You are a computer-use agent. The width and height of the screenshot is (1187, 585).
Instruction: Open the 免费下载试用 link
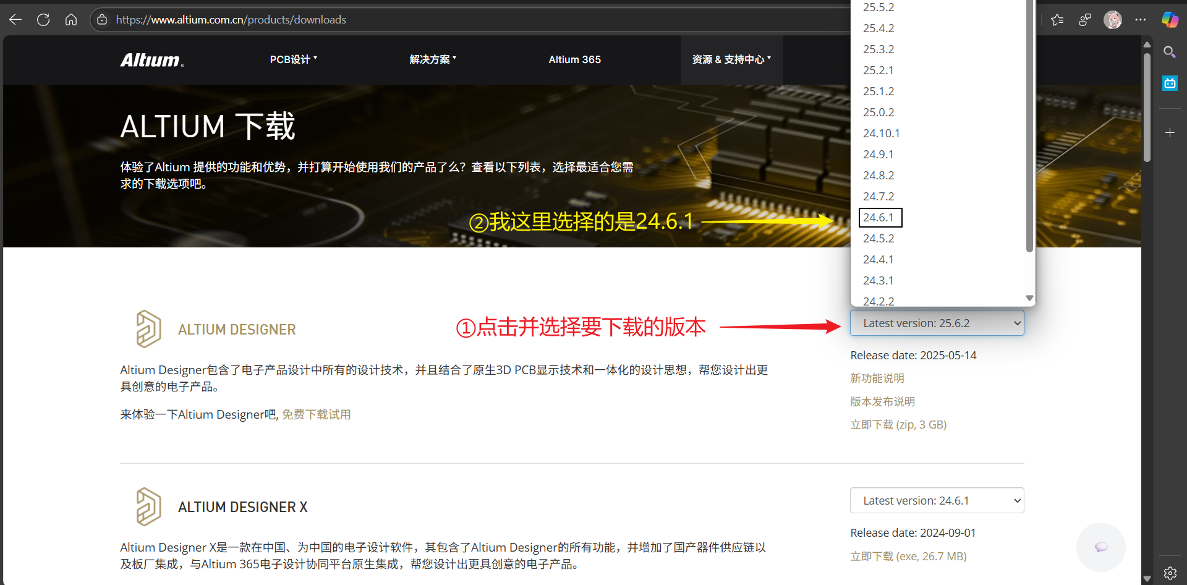tap(317, 414)
